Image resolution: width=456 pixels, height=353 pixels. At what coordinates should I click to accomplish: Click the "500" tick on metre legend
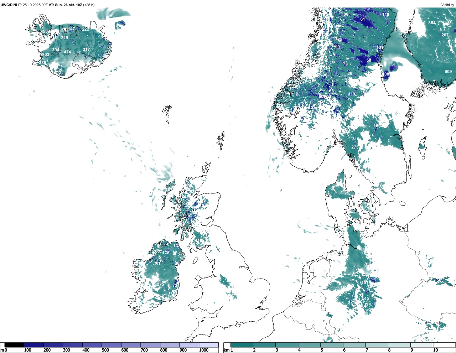tap(105, 350)
